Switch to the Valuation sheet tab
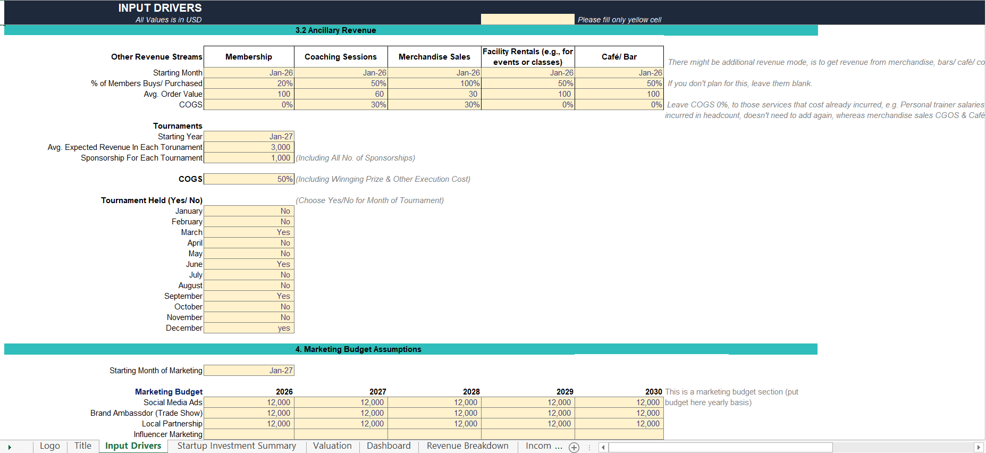986x453 pixels. 332,446
